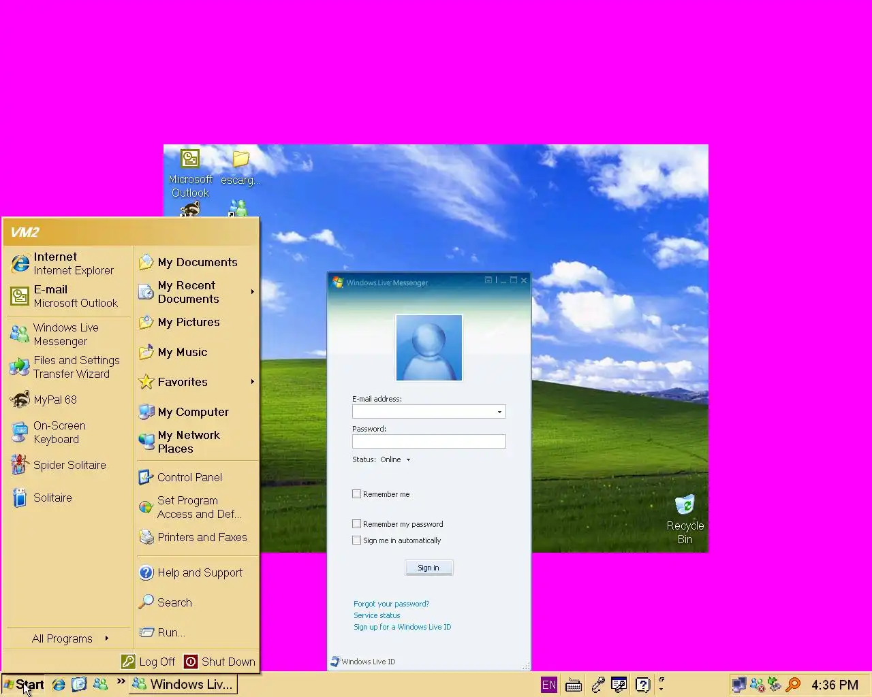Open Search from the Start menu

[x=197, y=602]
